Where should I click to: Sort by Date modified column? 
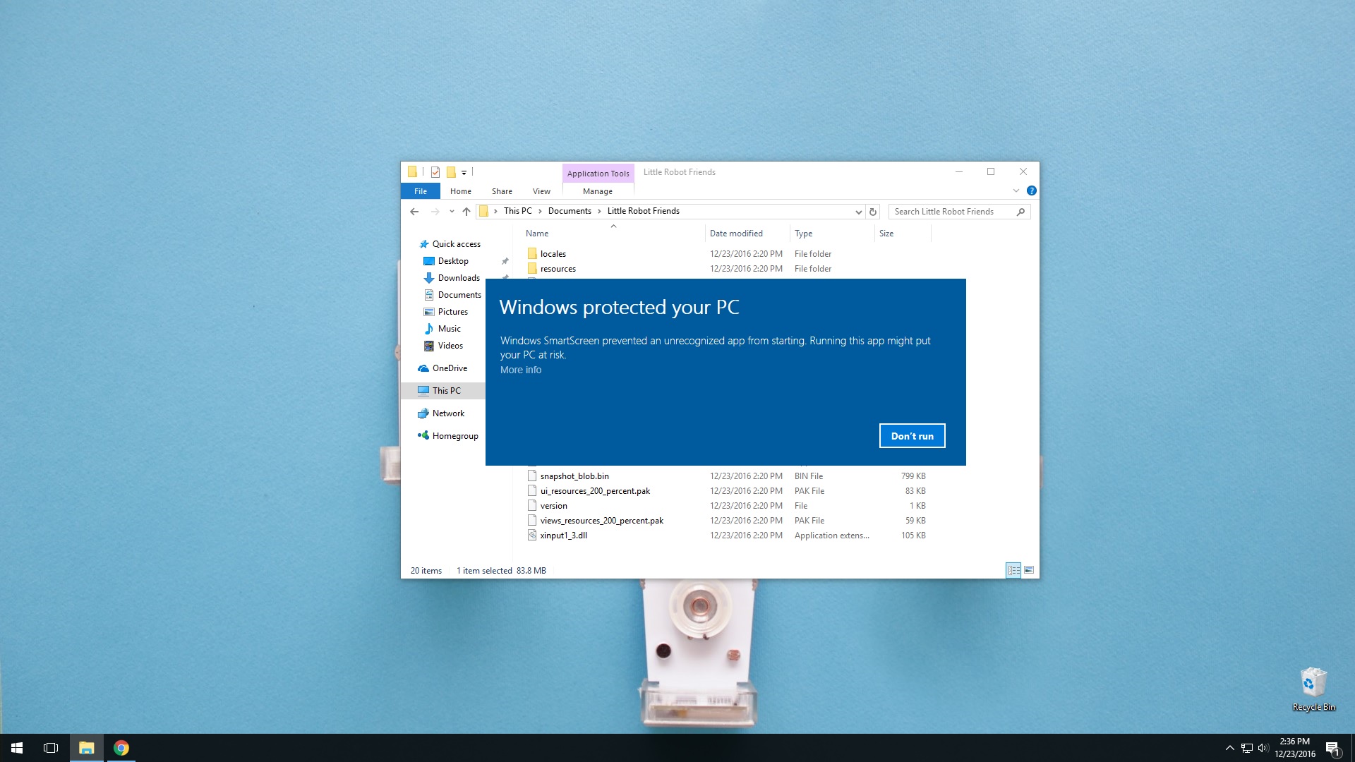tap(747, 234)
